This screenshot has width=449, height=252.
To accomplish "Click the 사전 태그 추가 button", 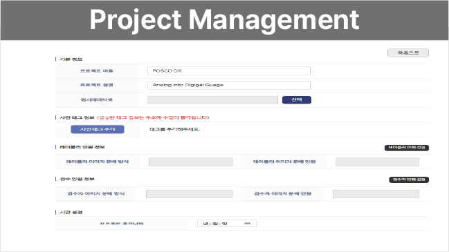I will [98, 129].
